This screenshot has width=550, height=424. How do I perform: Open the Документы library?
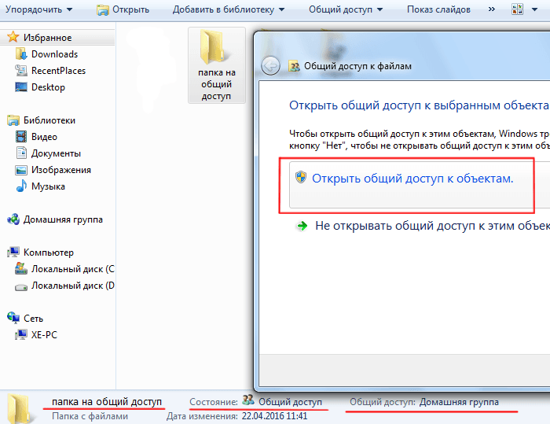[56, 153]
